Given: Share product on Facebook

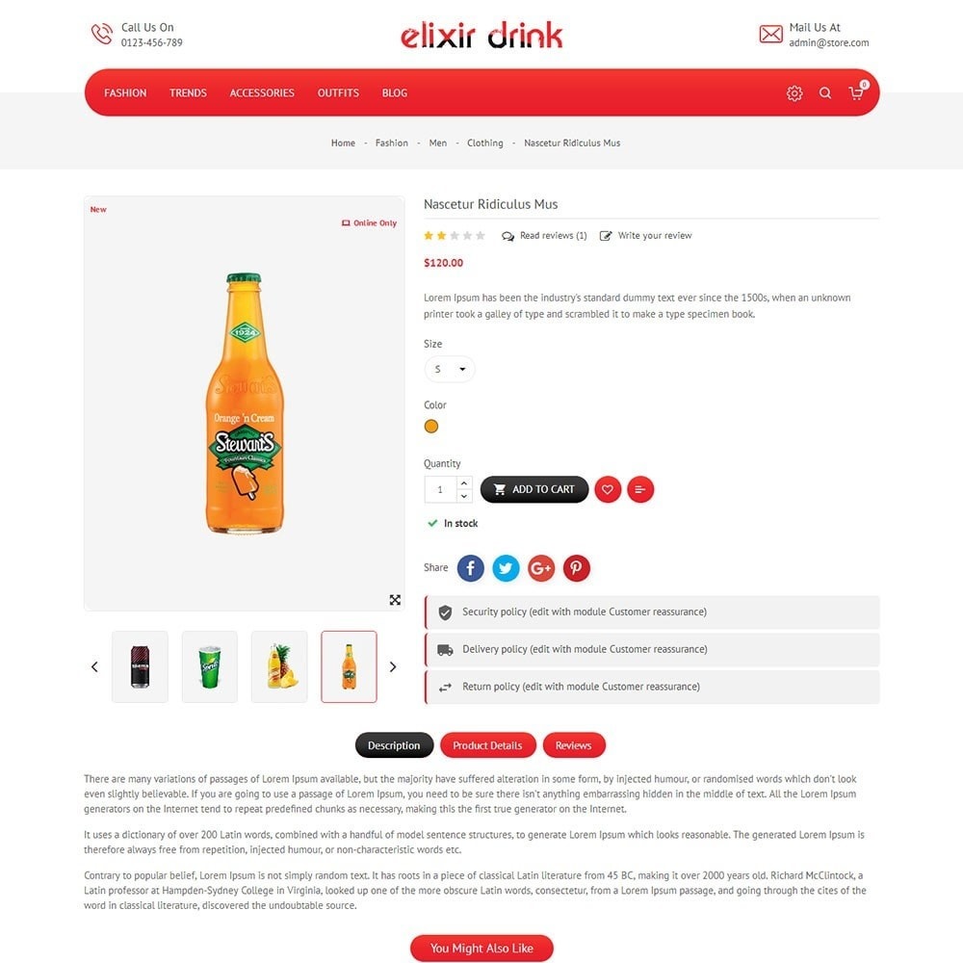Looking at the screenshot, I should tap(471, 568).
